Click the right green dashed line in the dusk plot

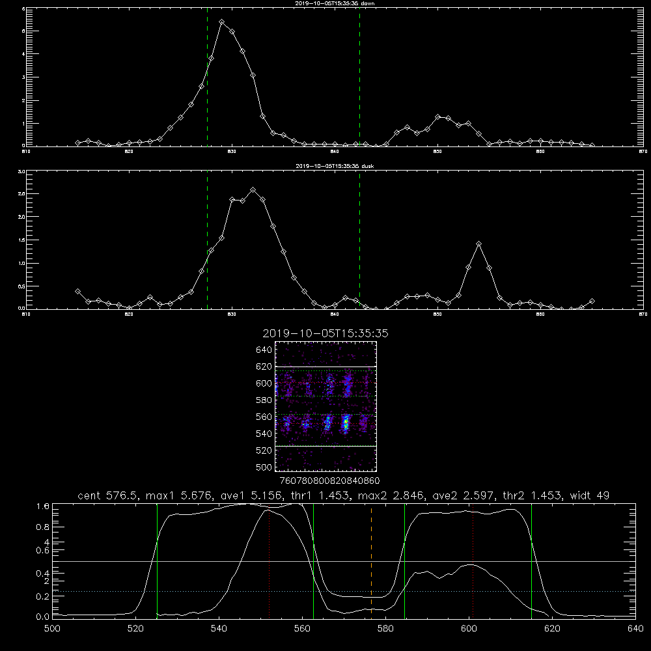359,240
